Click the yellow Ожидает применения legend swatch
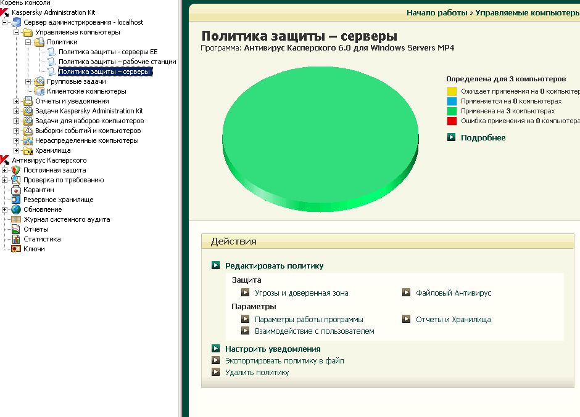The height and width of the screenshot is (417, 580). (452, 91)
